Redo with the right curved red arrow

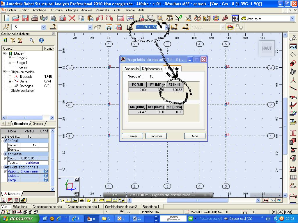[x=109, y=18]
